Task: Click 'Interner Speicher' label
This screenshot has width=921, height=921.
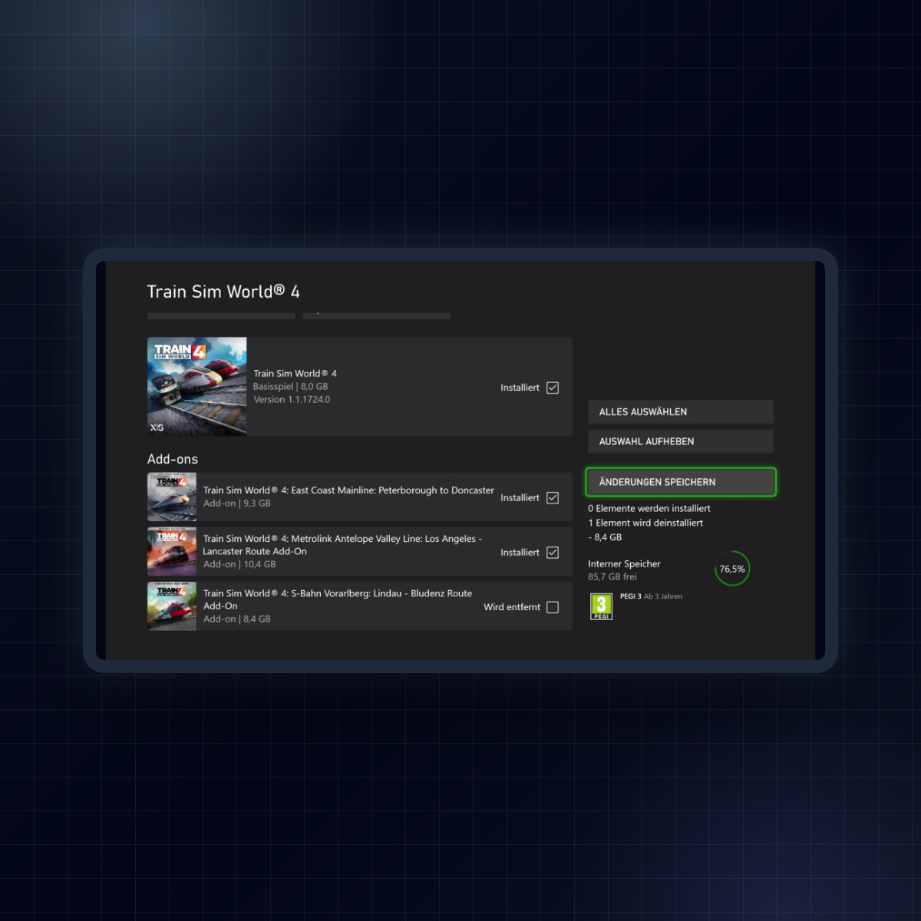Action: click(624, 563)
